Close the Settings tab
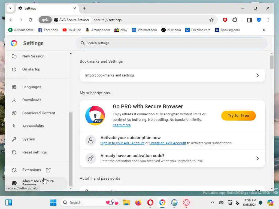Image resolution: width=279 pixels, height=209 pixels. click(x=75, y=8)
